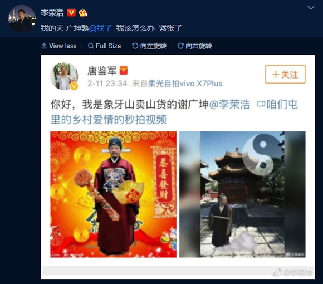
Task: Open the yin-yang temple photo thumbnail
Action: point(242,194)
